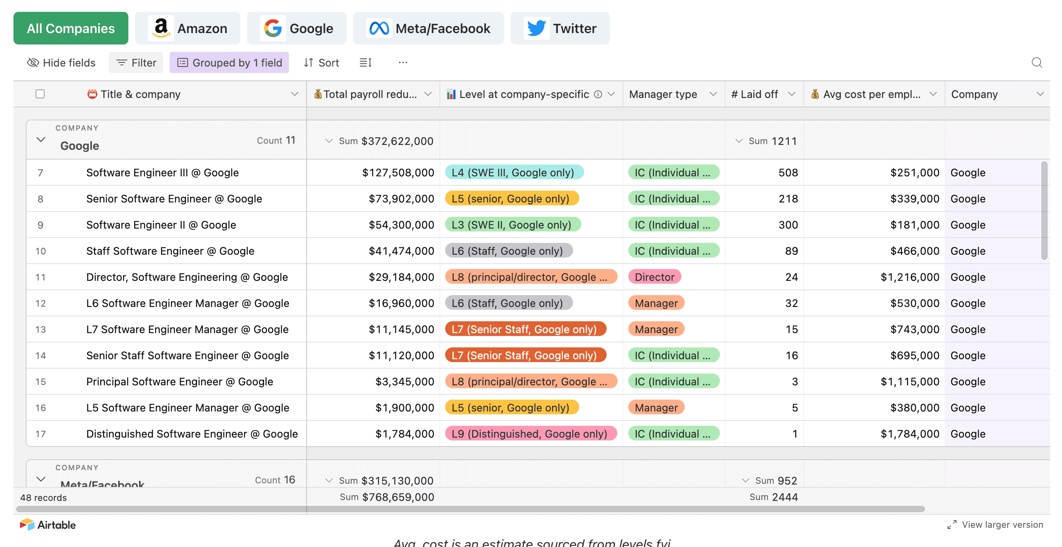Toggle the select-all checkbox in header

[x=40, y=94]
